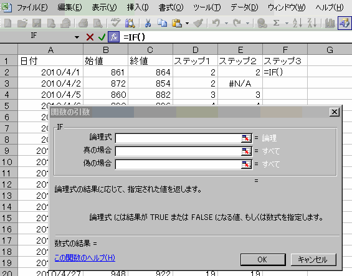
Task: Click the Sort Ascending A-Z icon
Action: (297, 23)
